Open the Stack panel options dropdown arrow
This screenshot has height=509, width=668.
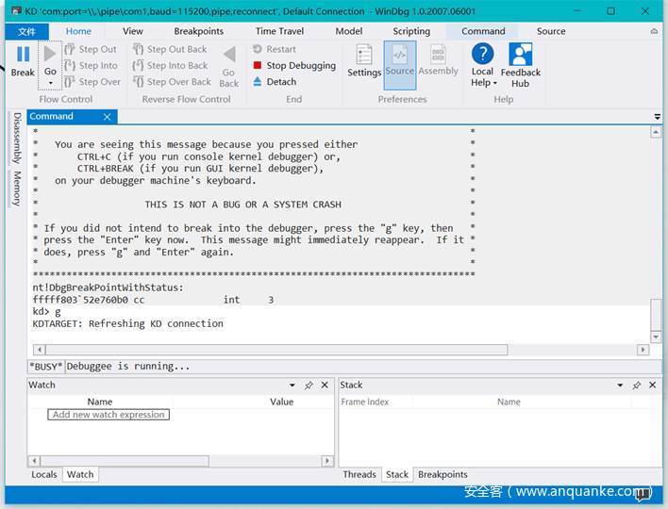[620, 386]
